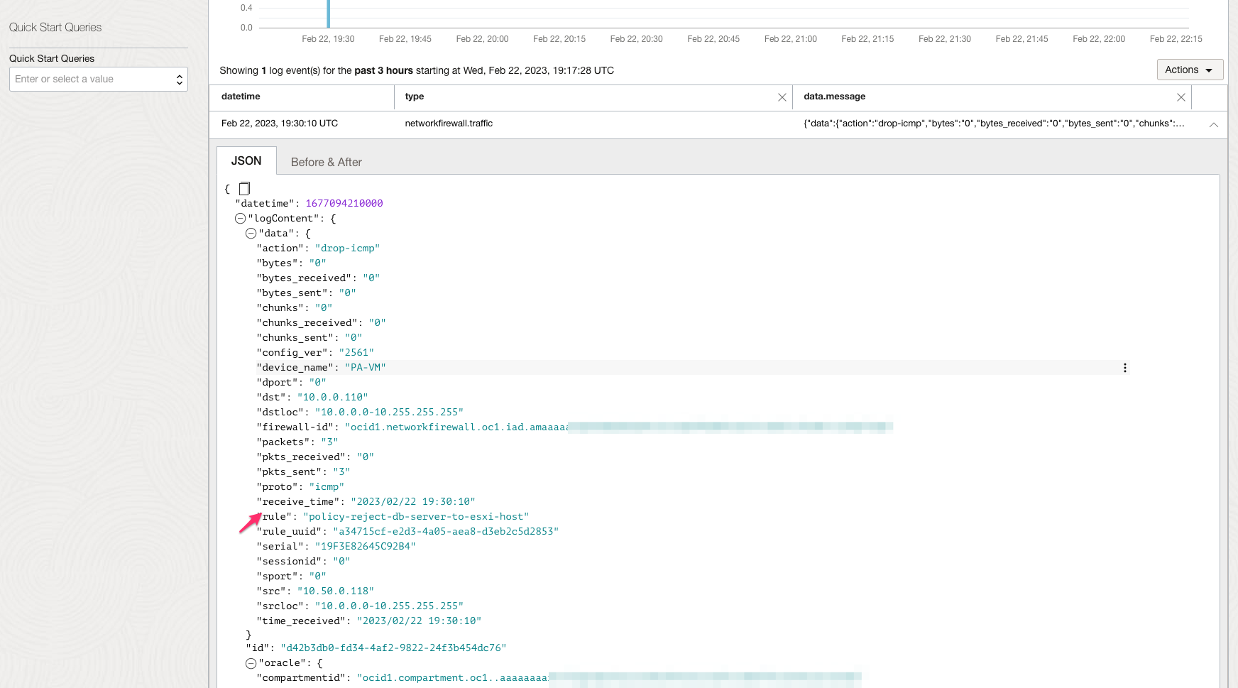Screen dimensions: 1238x688
Task: Collapse the expanded log row chevron
Action: click(x=1214, y=124)
